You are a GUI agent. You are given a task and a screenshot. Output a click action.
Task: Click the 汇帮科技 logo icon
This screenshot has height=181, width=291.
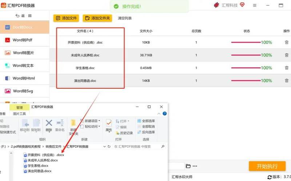click(216, 5)
